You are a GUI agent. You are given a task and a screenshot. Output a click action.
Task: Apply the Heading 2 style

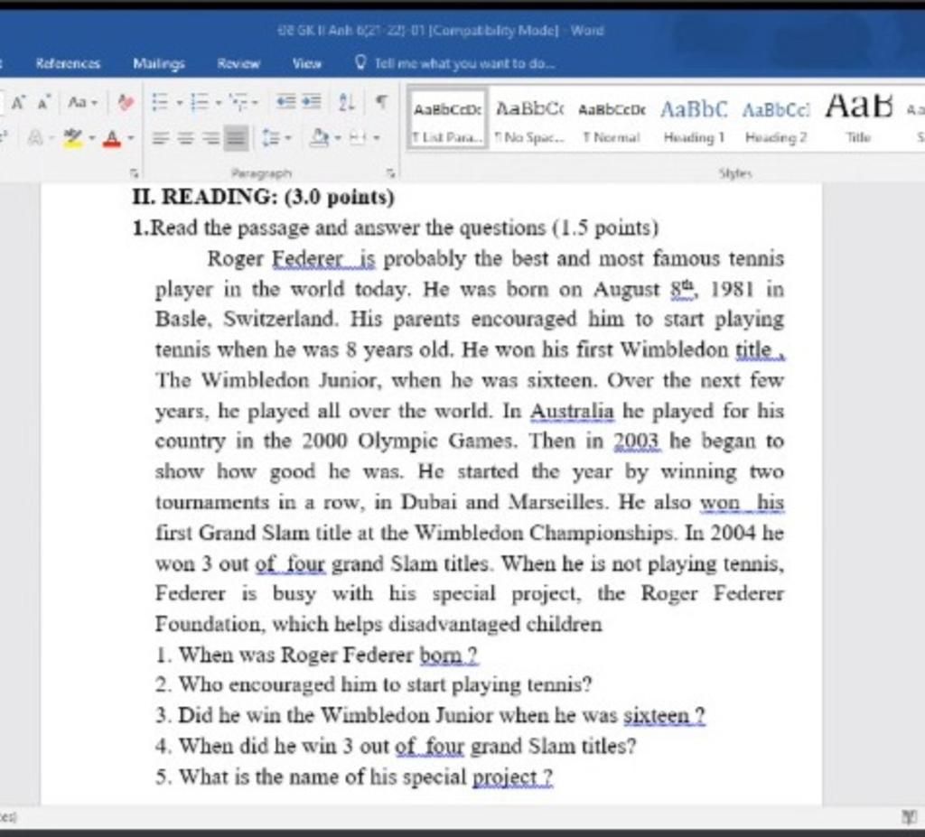[x=776, y=120]
